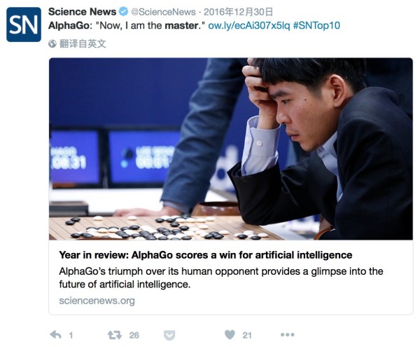Click the blue verified badge
420x347 pixels.
(x=123, y=12)
